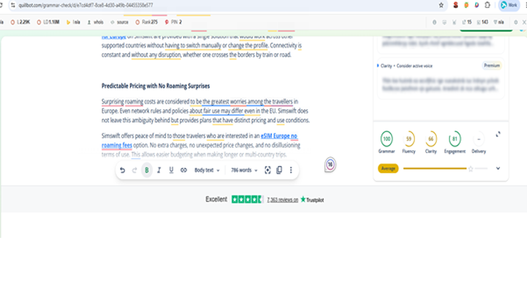The width and height of the screenshot is (527, 294).
Task: Click the Engagement score circle
Action: [x=454, y=139]
